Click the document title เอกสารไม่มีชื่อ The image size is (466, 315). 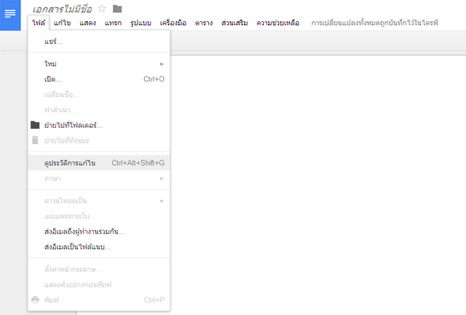point(62,9)
